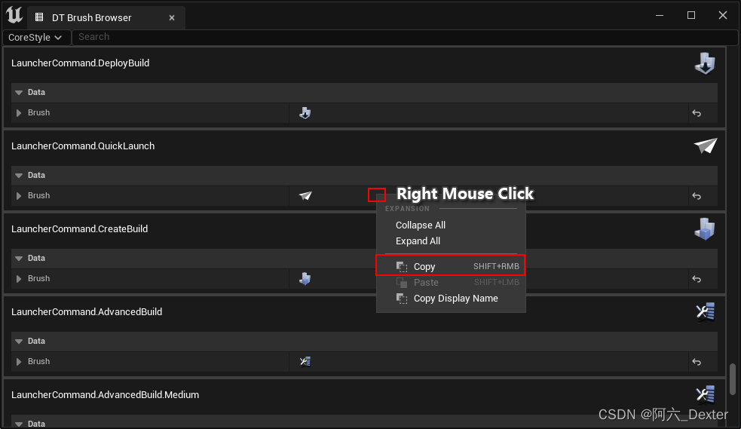Close the DT Brush Browser tab
This screenshot has width=741, height=429.
tap(172, 18)
